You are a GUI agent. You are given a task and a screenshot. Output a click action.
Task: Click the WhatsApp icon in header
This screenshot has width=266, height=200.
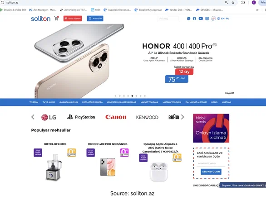(188, 19)
